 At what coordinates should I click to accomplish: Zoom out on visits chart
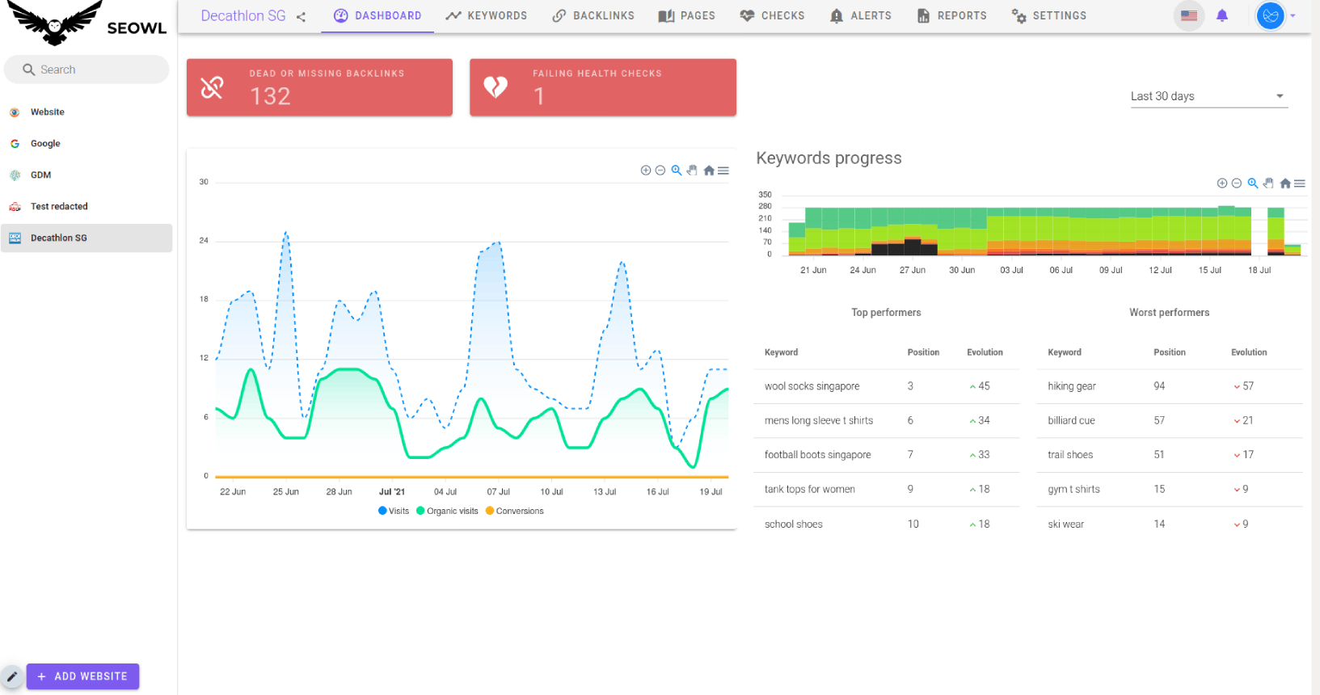click(660, 171)
